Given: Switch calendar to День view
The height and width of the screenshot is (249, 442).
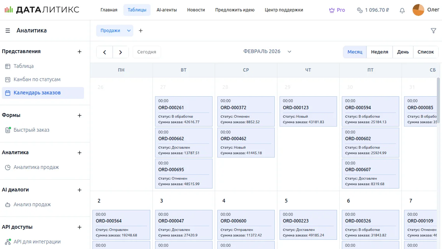Looking at the screenshot, I should point(403,52).
